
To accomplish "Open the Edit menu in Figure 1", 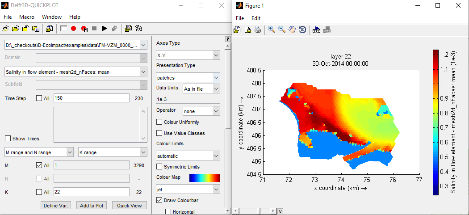I will click(255, 18).
